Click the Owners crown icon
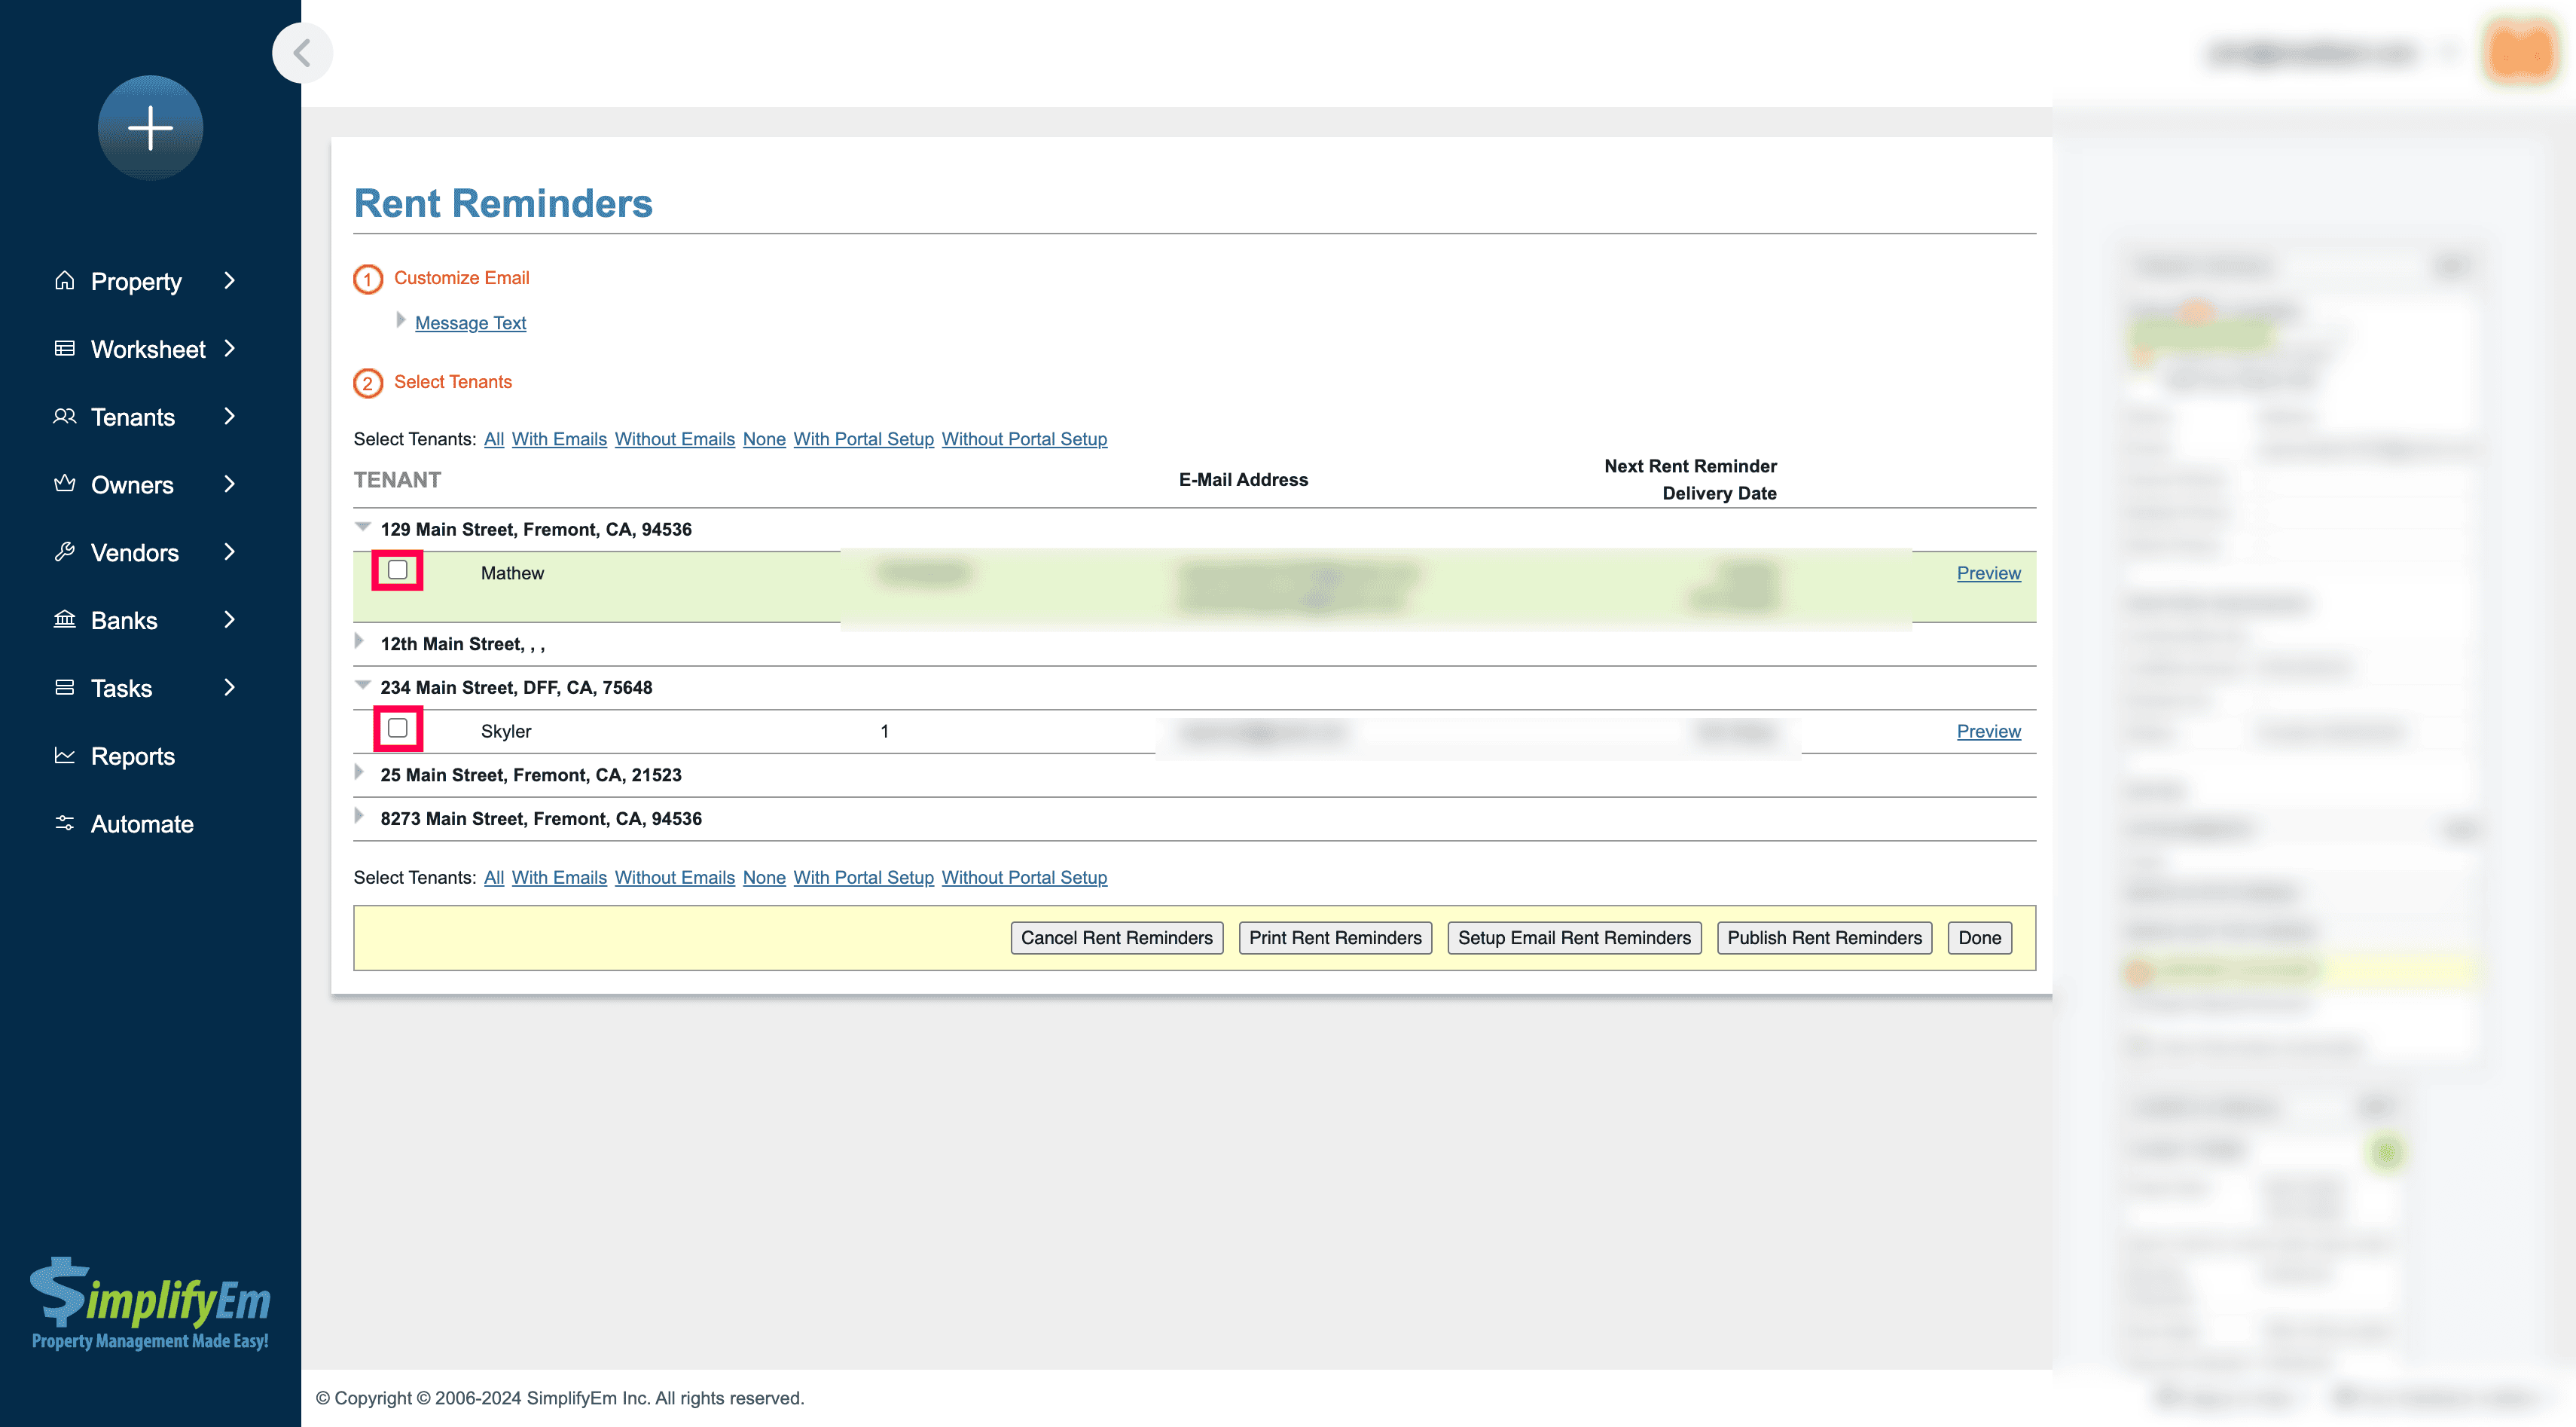 pos(65,484)
